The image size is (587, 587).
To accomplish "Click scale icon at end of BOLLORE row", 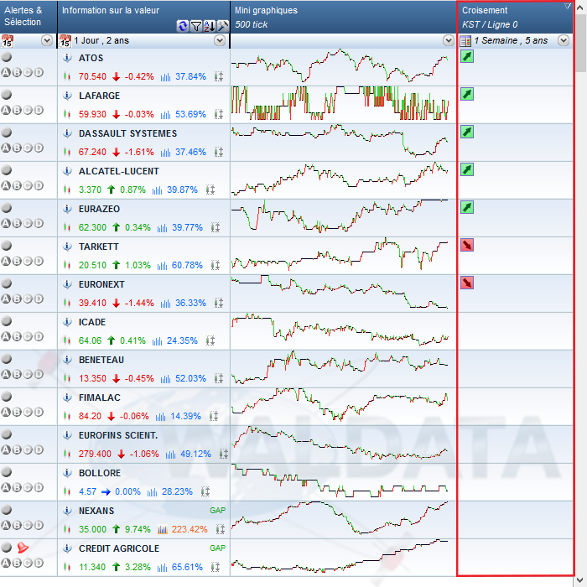I will point(205,491).
